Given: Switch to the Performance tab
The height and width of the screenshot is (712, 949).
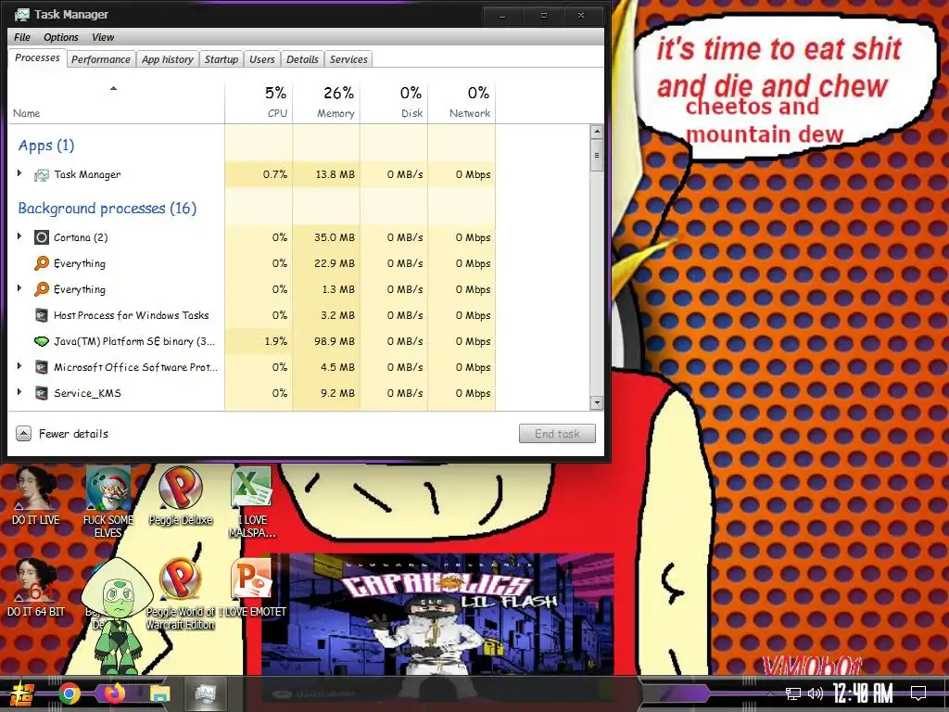Looking at the screenshot, I should point(100,59).
